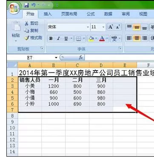This screenshot has height=157, width=154.
Task: Open the 剪贴板 dialog launcher
Action: click(42, 49)
